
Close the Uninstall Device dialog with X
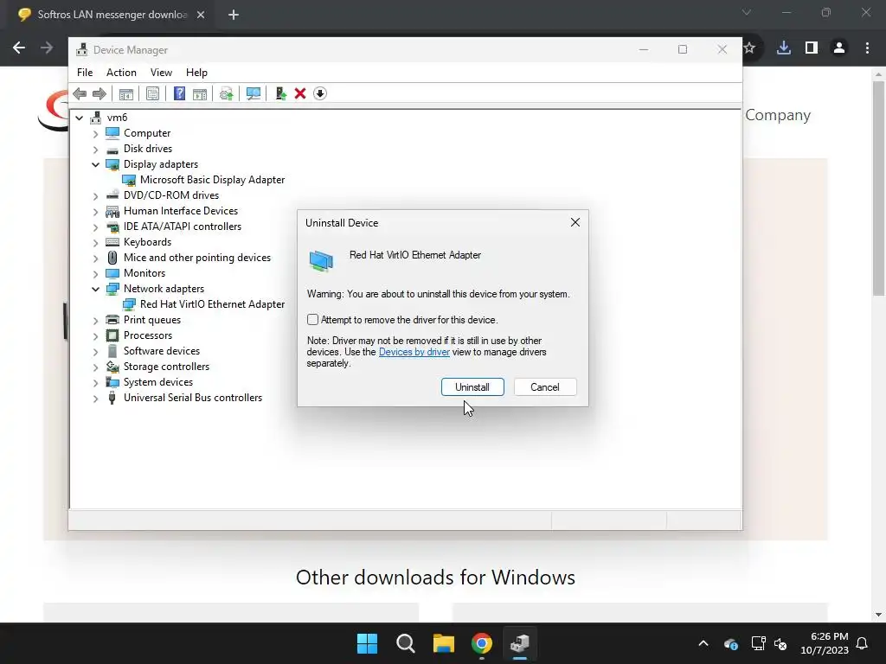click(575, 222)
